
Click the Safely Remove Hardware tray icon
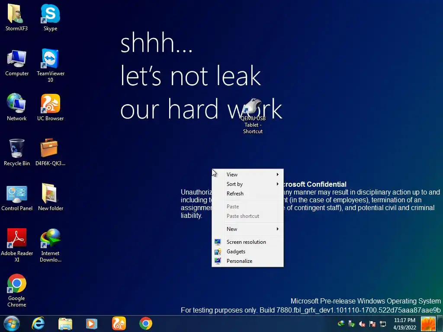(x=351, y=324)
